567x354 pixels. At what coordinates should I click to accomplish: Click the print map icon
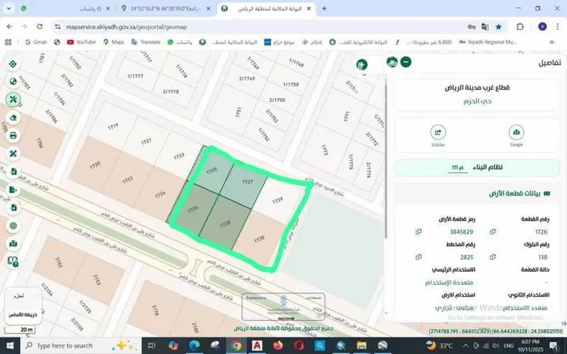click(13, 136)
